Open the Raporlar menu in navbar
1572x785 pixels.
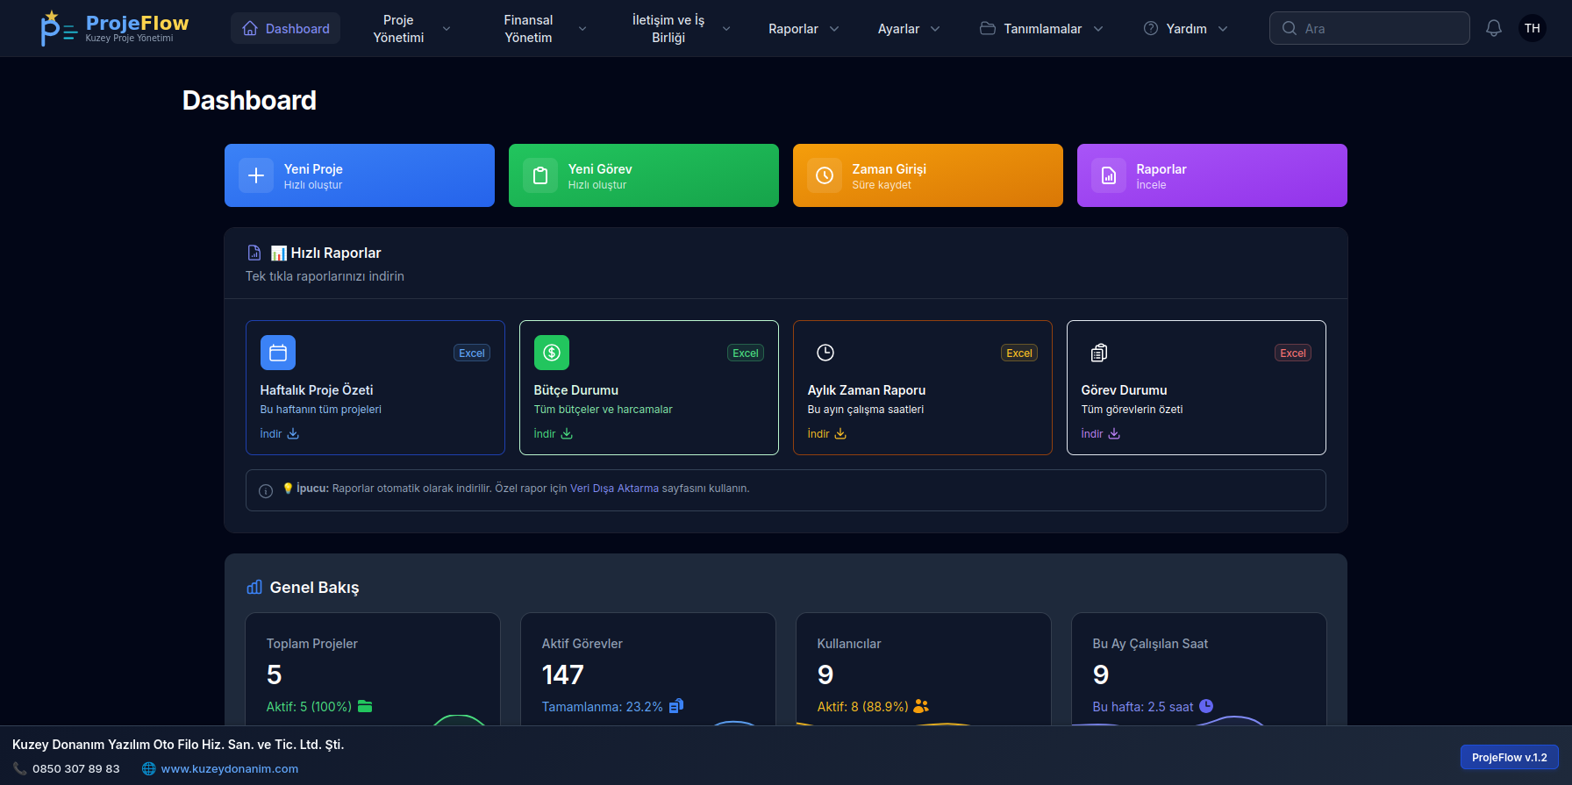coord(803,29)
